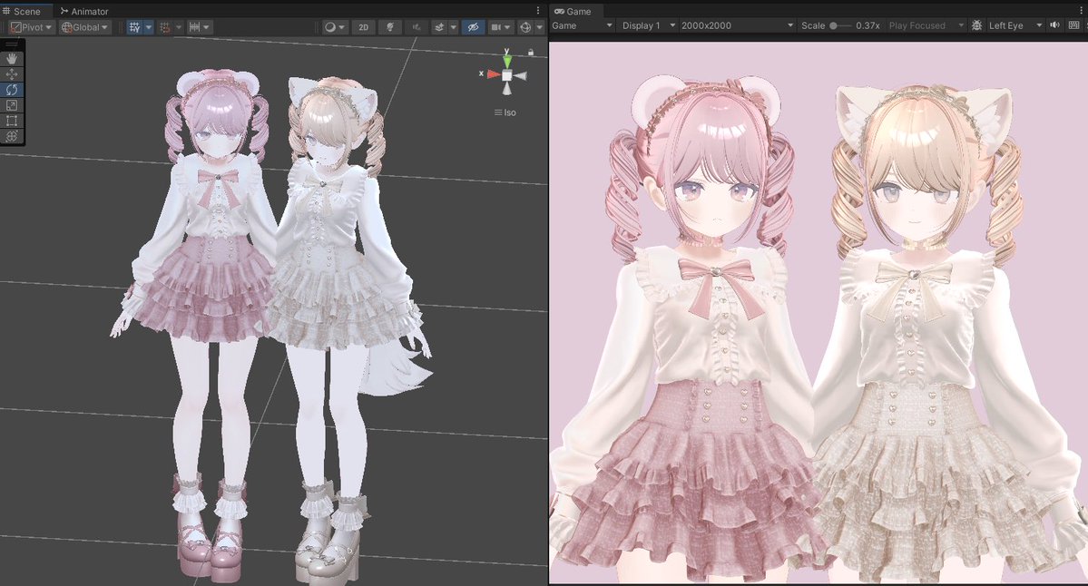Click the 0.37x scale value text

click(x=867, y=25)
